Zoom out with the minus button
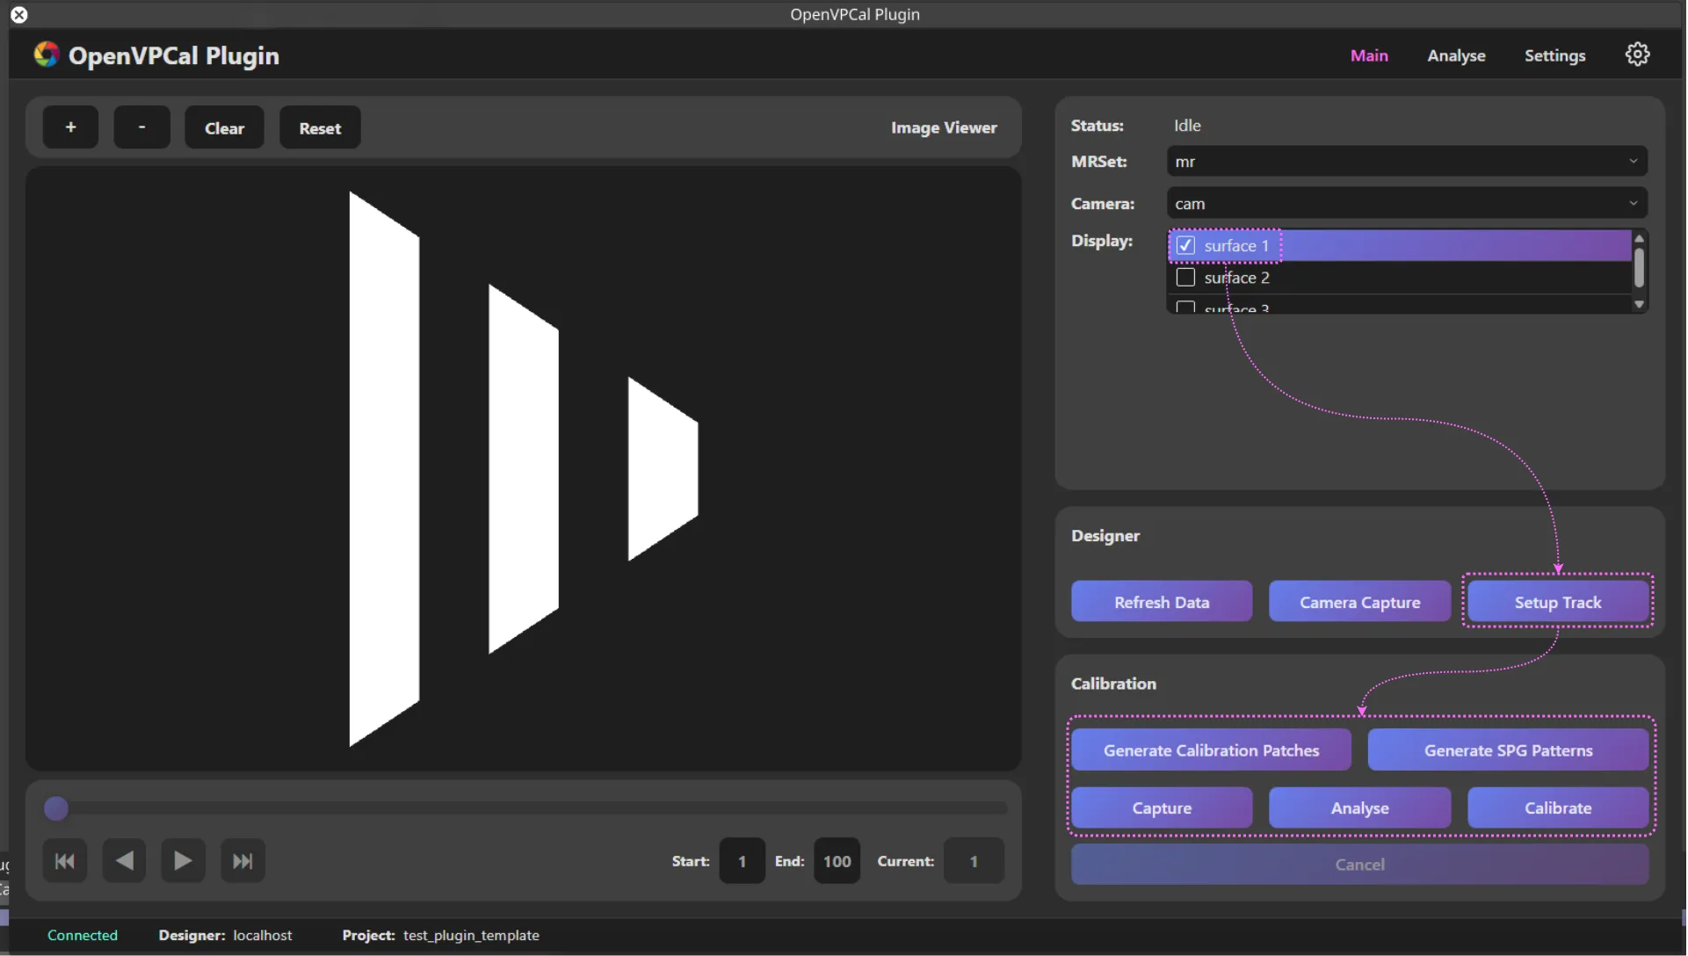Viewport: 1688px width, 956px height. 141,127
